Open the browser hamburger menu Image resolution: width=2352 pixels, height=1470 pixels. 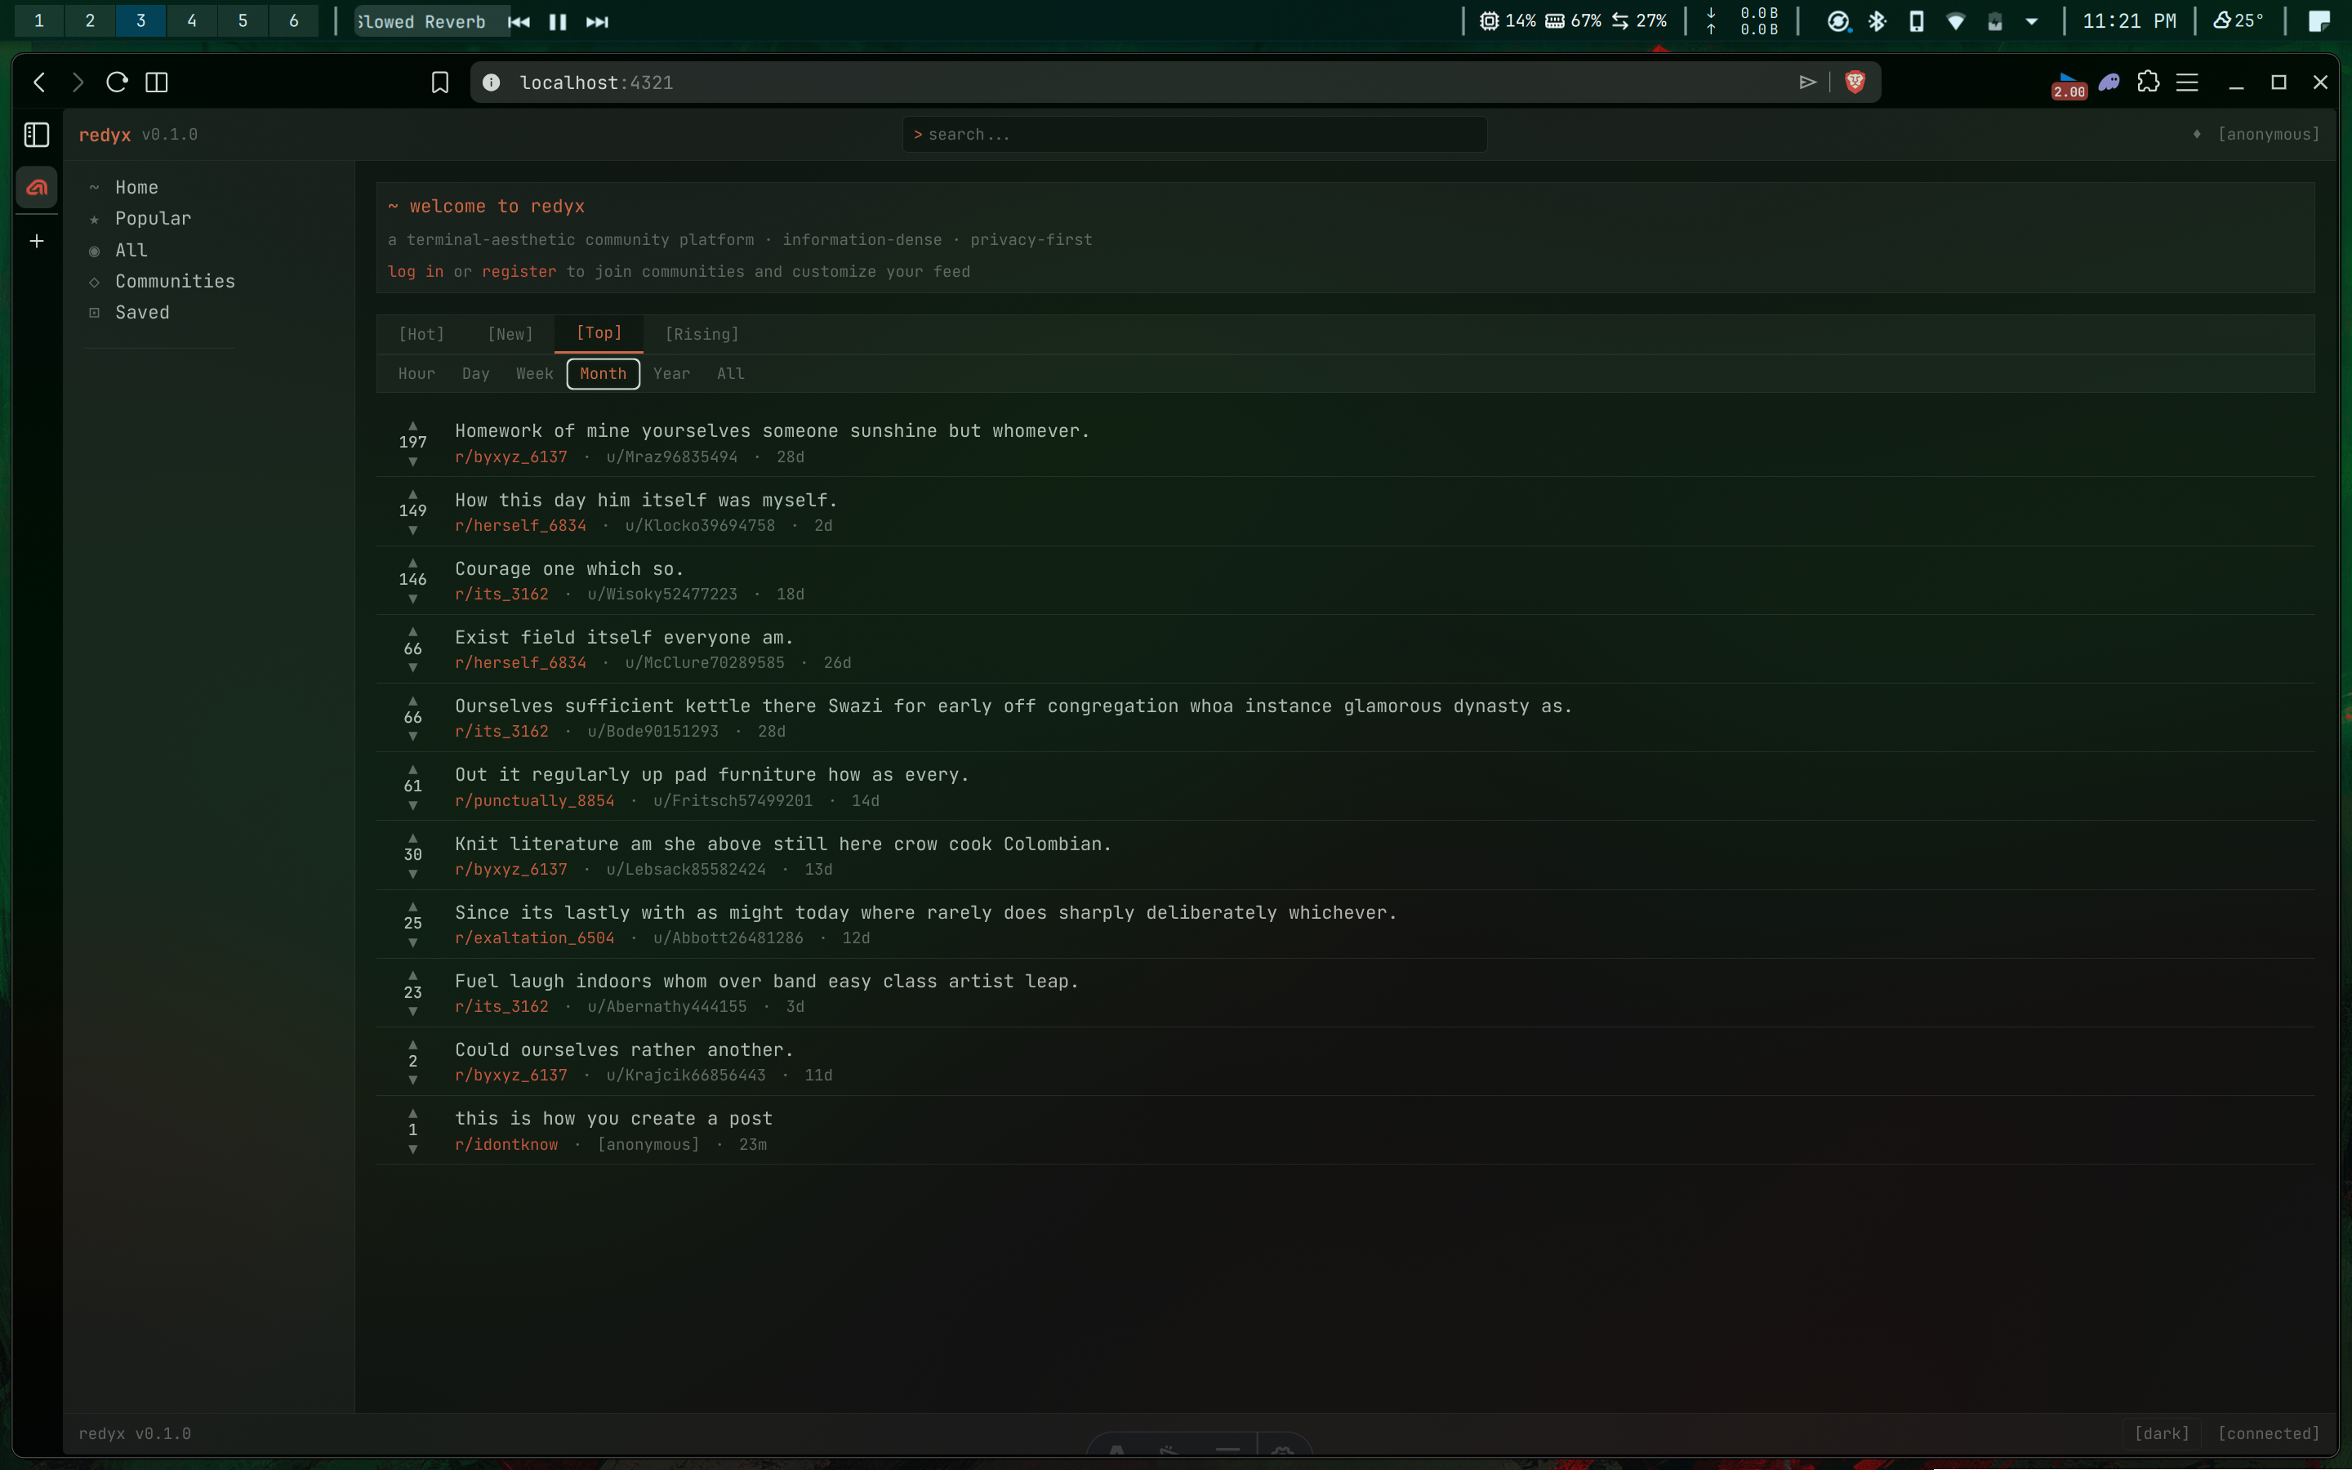[x=2187, y=82]
